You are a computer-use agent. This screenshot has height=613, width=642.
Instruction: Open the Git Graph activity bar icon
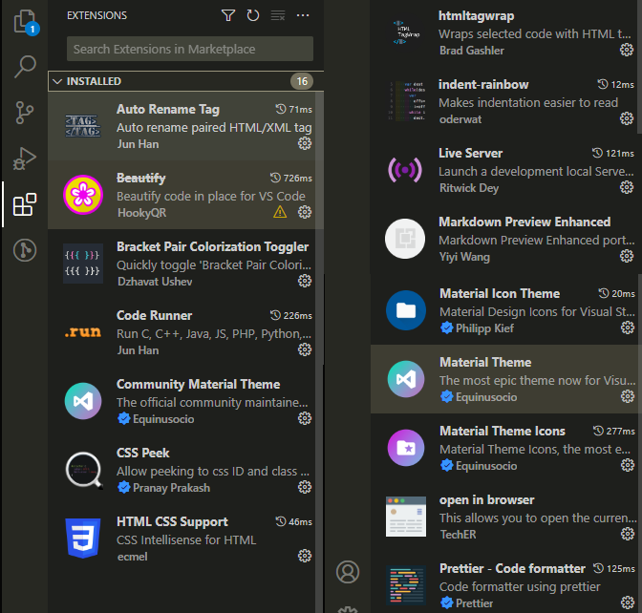[25, 250]
